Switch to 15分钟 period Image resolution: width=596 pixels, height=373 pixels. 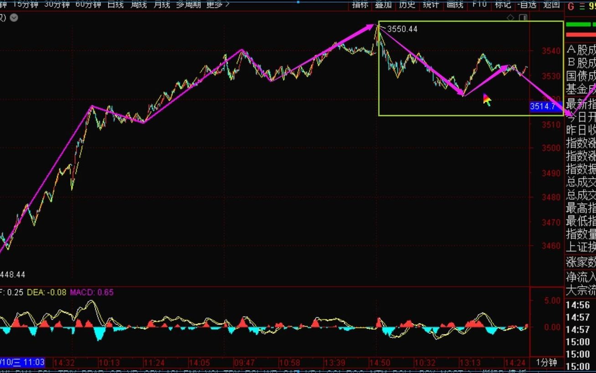pyautogui.click(x=25, y=4)
